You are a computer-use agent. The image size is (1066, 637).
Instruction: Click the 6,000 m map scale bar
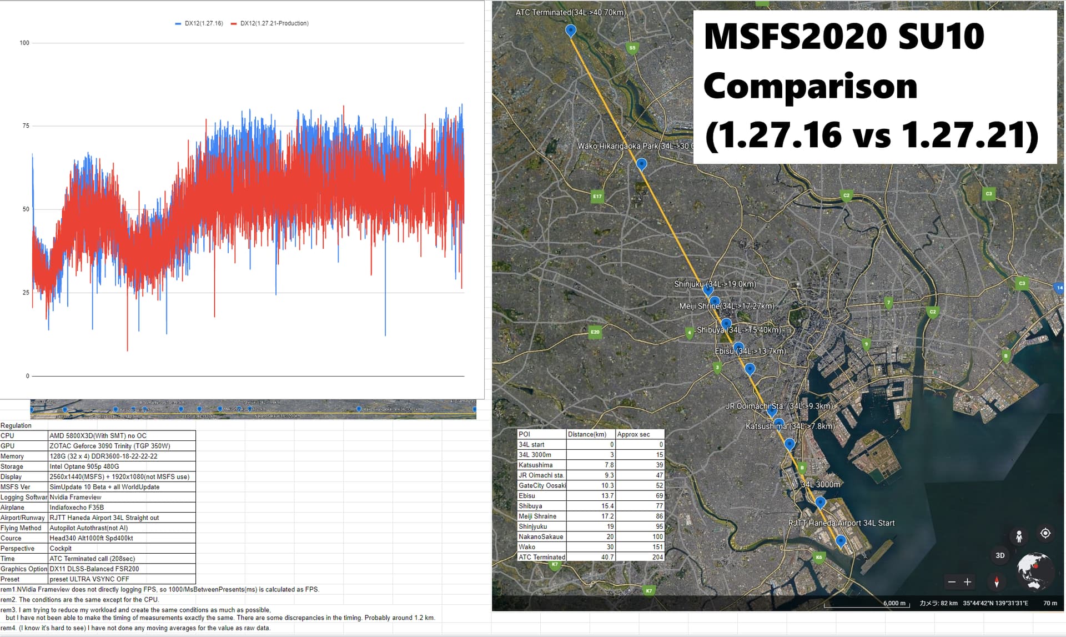click(867, 604)
